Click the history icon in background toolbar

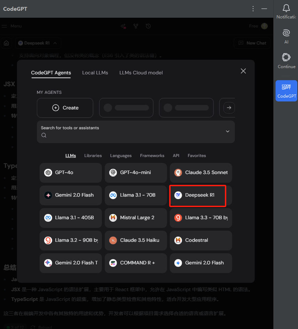coord(148,26)
